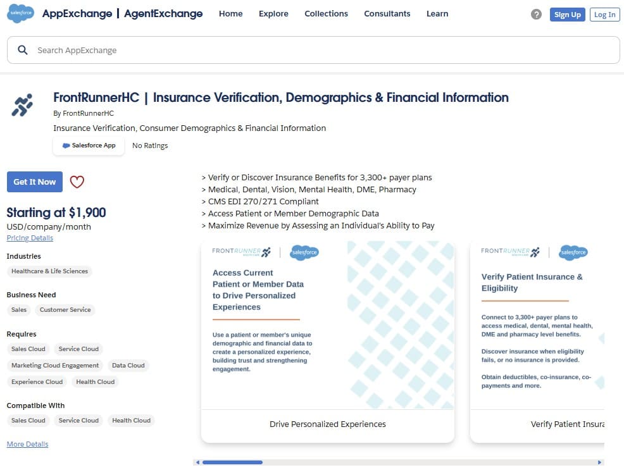This screenshot has width=624, height=470.
Task: Click the Salesforce App badge
Action: click(89, 145)
